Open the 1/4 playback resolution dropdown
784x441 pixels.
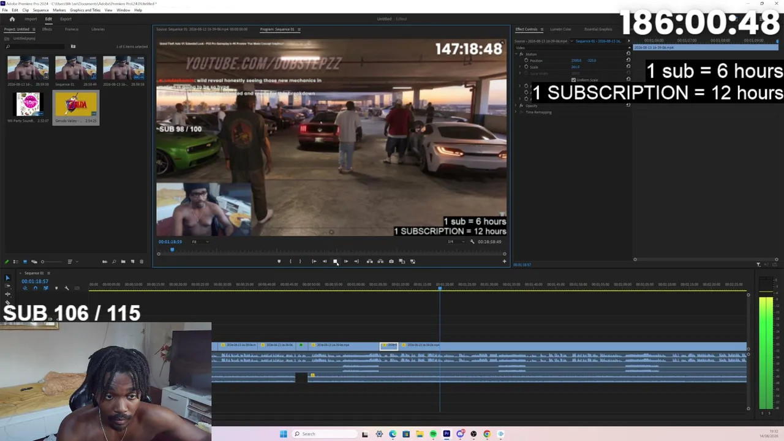click(454, 242)
